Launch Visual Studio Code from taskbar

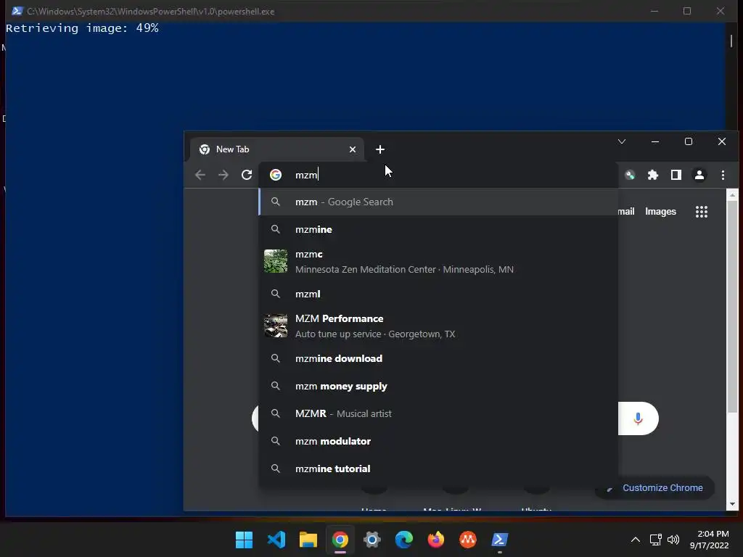(x=276, y=540)
